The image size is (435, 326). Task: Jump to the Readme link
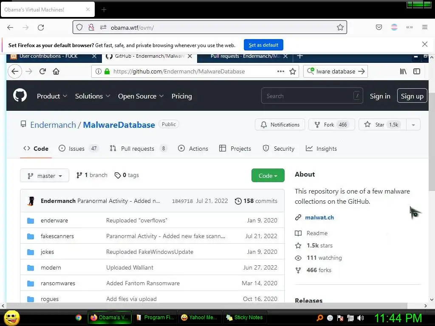tap(317, 233)
